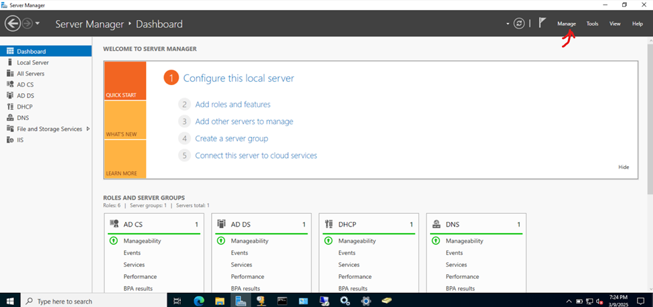The width and height of the screenshot is (653, 307).
Task: Open the Tools menu
Action: pos(592,23)
